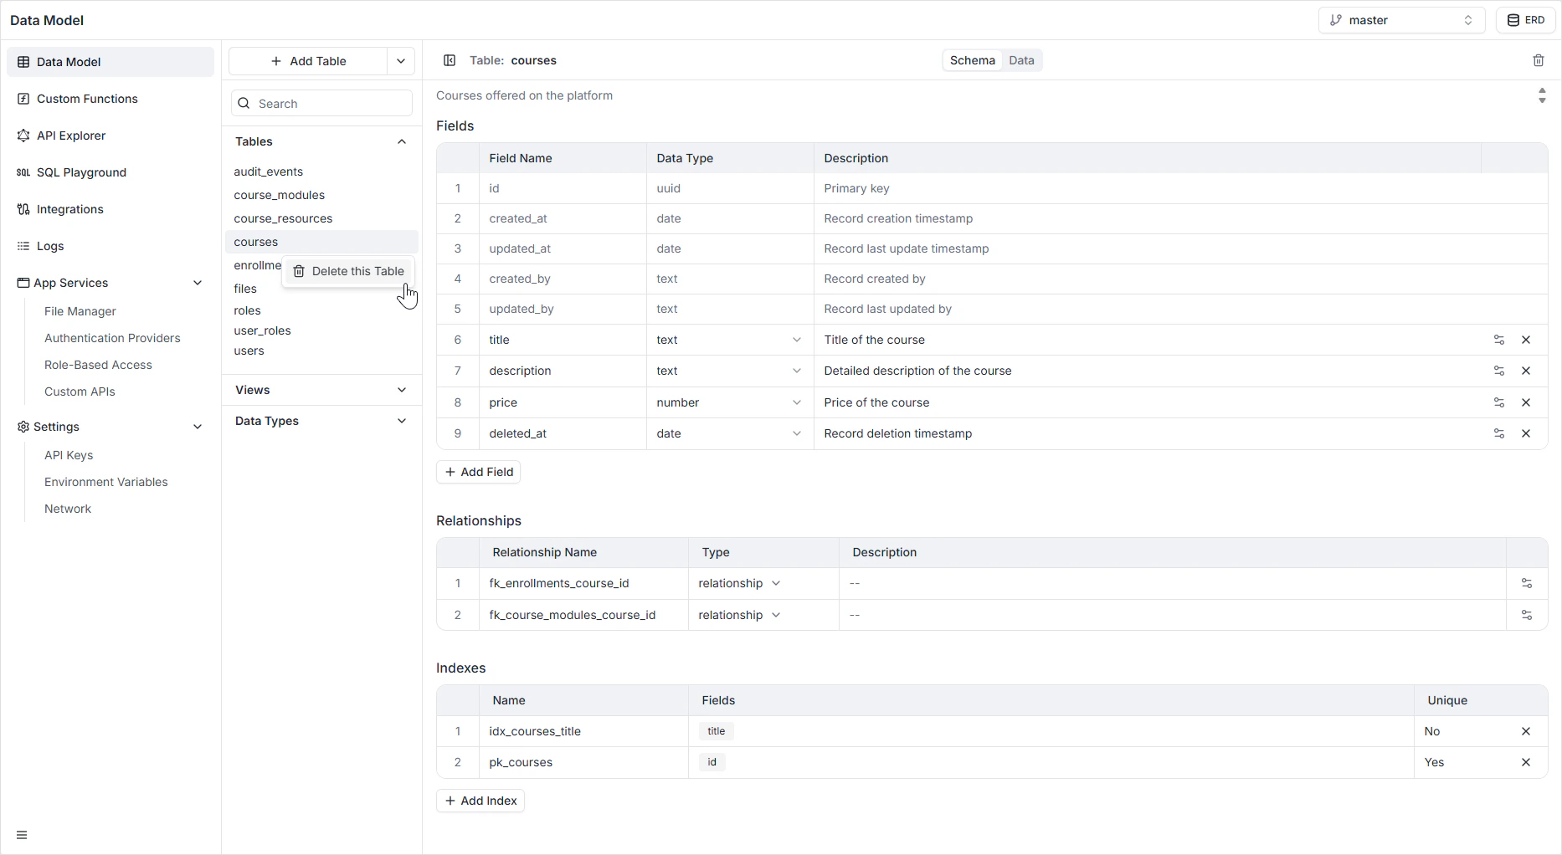The height and width of the screenshot is (855, 1562).
Task: Open Authentication Providers
Action: click(x=112, y=338)
